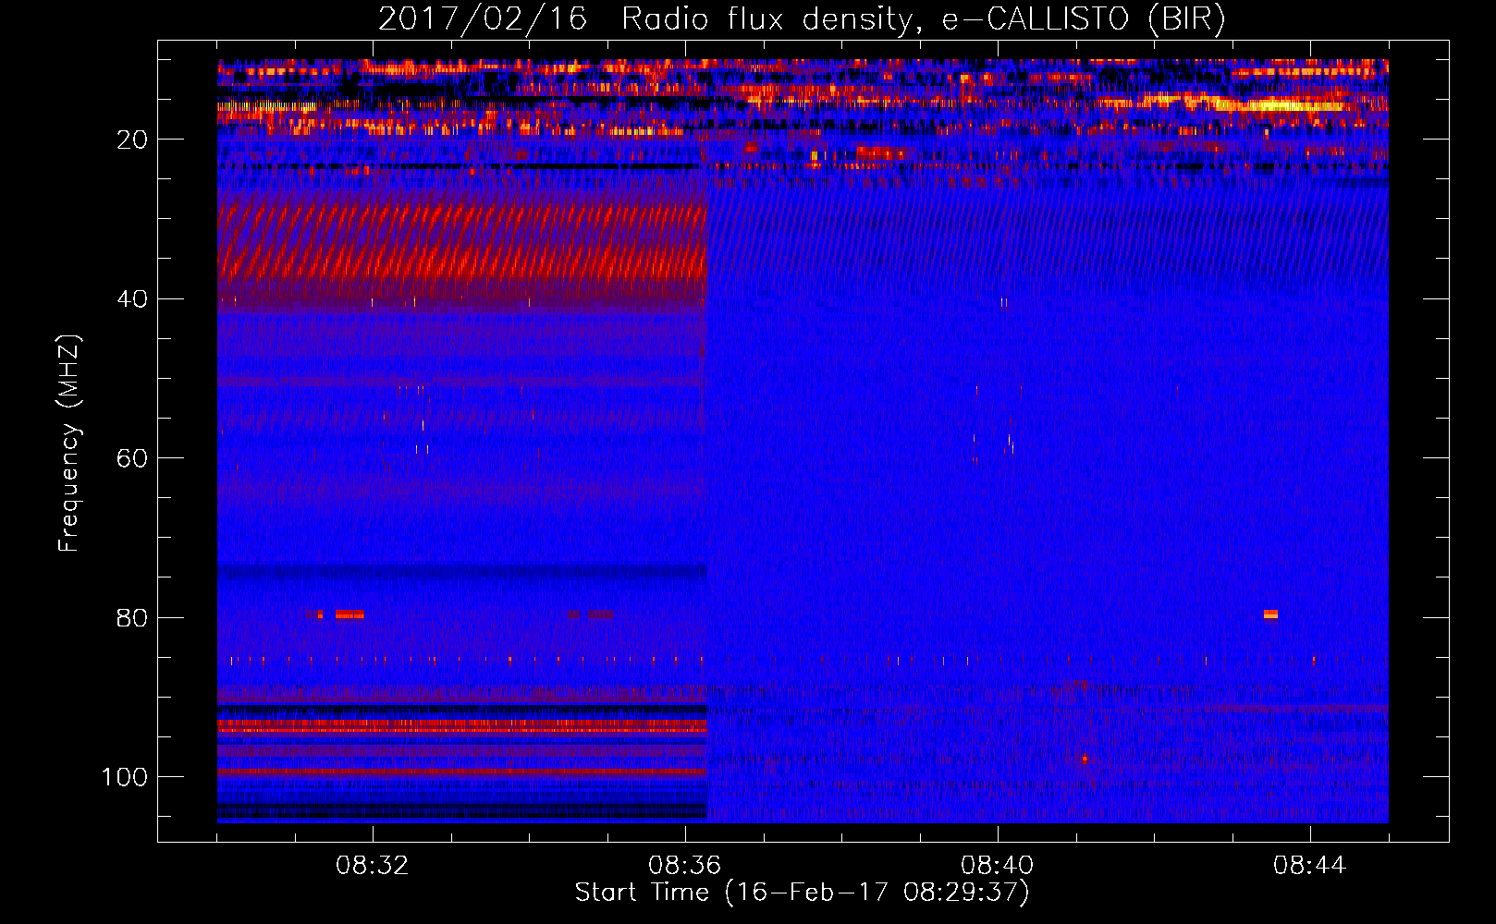Image resolution: width=1496 pixels, height=924 pixels.
Task: Click the 20 MHz frequency tick label
Action: point(132,140)
